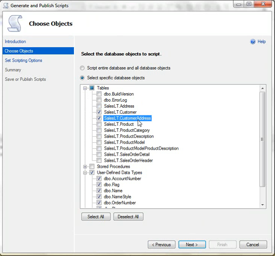Select the SalesLT.ProductCategory tree item
This screenshot has height=256, width=275.
(x=127, y=130)
